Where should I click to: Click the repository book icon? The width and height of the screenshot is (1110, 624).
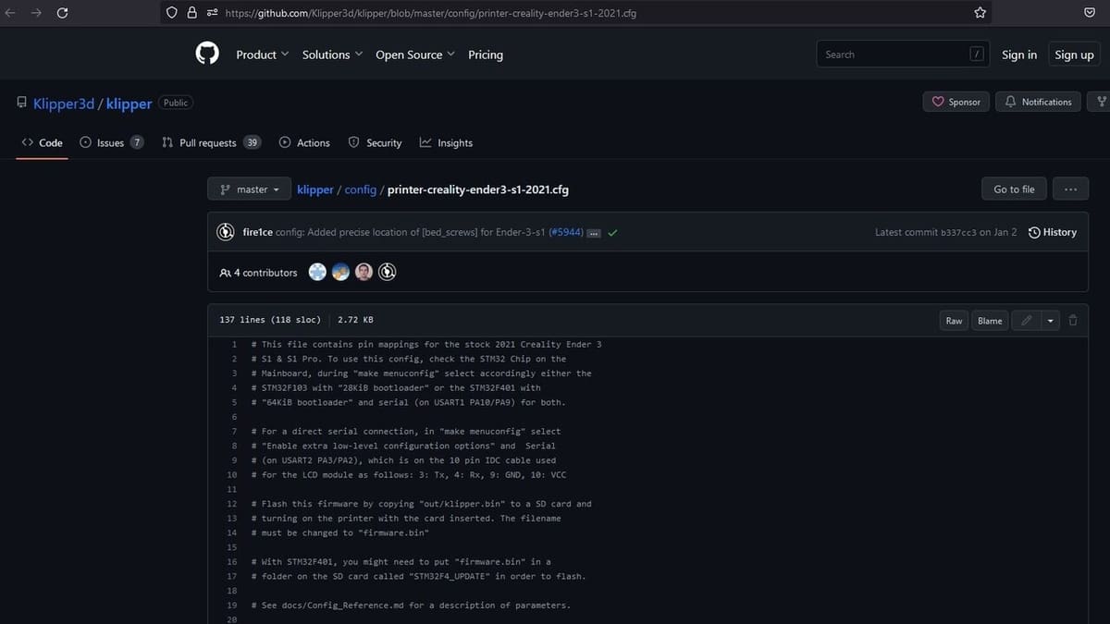(22, 103)
